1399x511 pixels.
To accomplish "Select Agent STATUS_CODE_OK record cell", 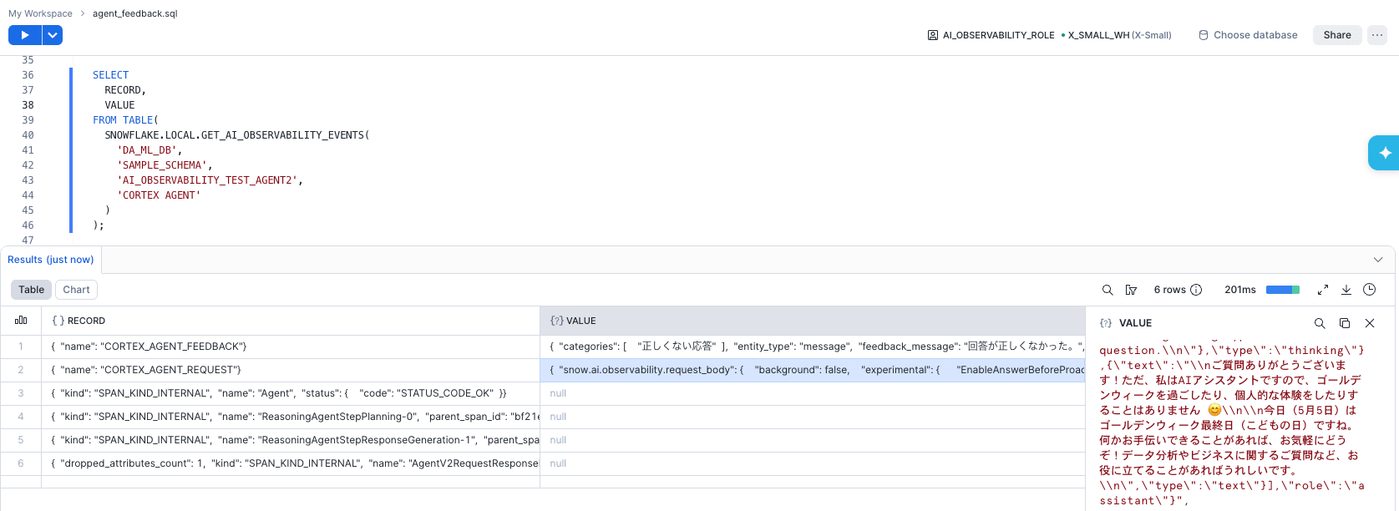I will pos(291,393).
